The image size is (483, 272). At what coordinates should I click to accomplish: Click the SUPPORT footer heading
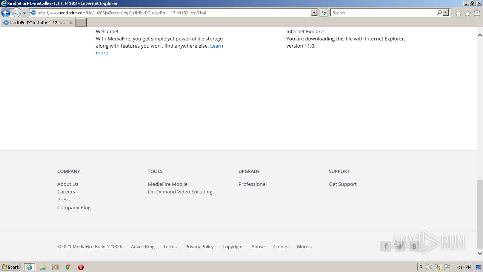point(339,171)
